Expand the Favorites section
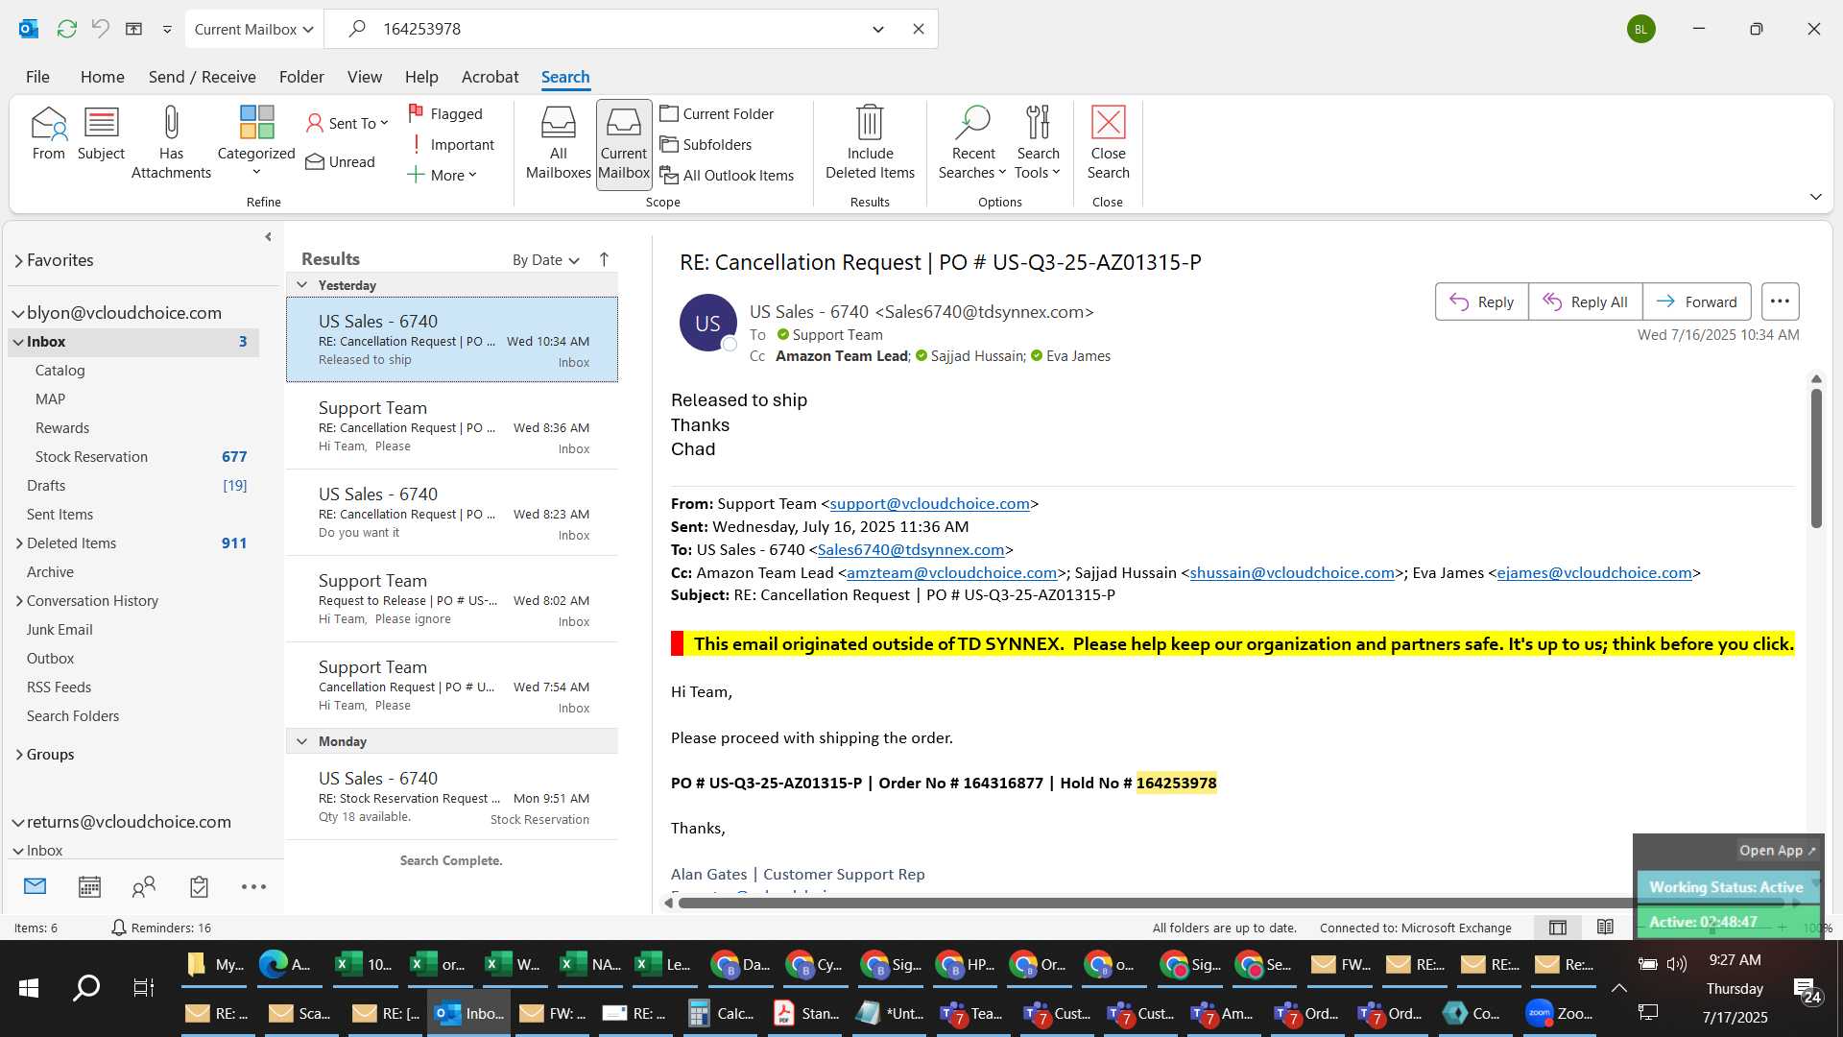Viewport: 1843px width, 1037px height. click(18, 261)
